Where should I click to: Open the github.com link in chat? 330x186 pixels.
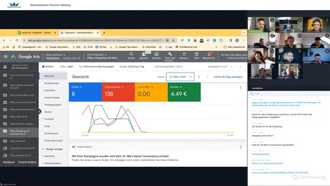click(268, 164)
